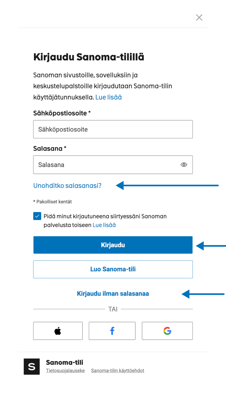226x398 pixels.
Task: Open Luo Sanoma-tili account creation
Action: (x=113, y=269)
